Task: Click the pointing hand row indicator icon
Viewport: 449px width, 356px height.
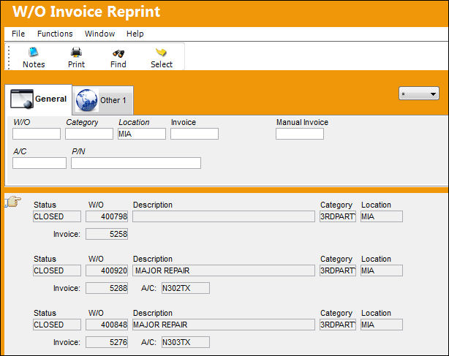Action: [x=13, y=202]
